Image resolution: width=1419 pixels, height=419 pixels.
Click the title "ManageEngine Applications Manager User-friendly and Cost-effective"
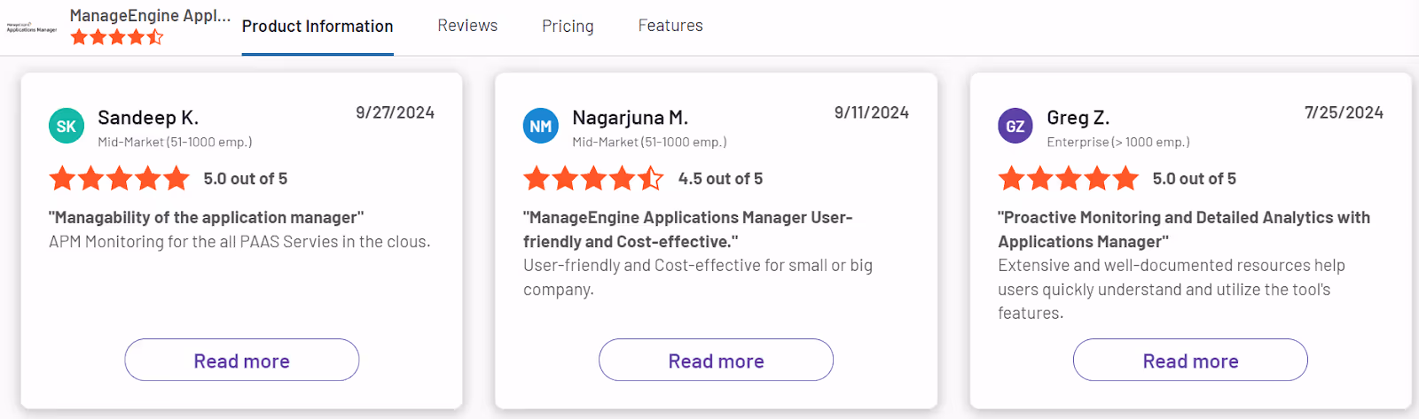pos(687,229)
